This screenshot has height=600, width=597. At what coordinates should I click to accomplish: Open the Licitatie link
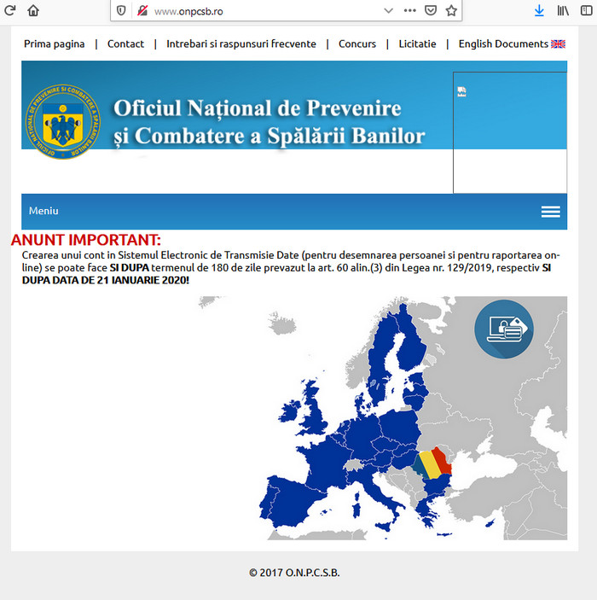[417, 44]
